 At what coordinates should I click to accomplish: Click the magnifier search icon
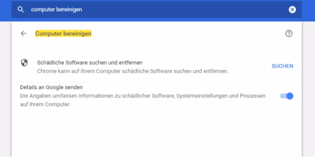(21, 9)
